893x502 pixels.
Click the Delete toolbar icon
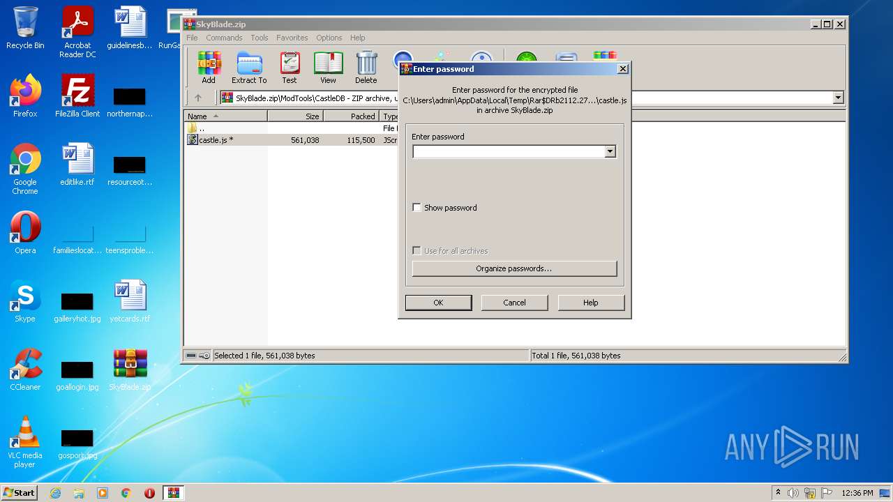[366, 68]
